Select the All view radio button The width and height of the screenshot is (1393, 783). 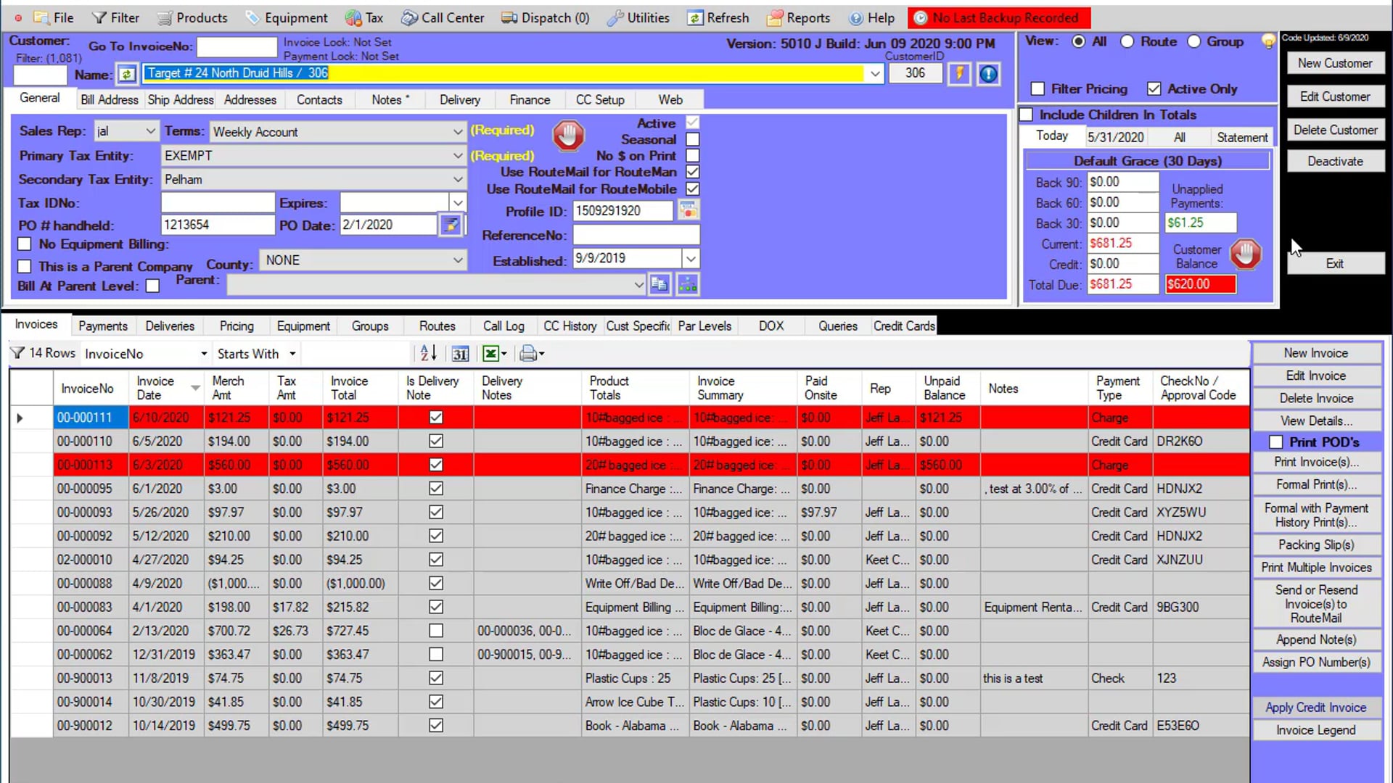[1079, 41]
